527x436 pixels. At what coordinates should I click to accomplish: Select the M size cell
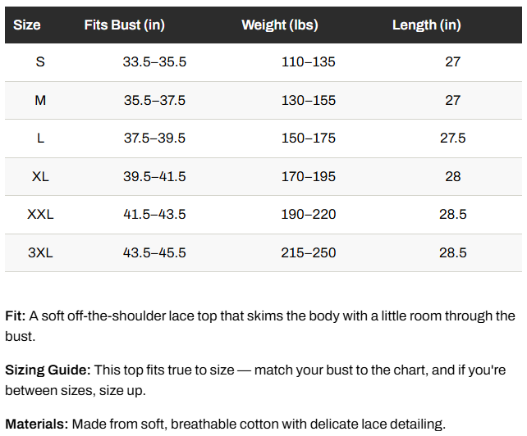pyautogui.click(x=40, y=100)
